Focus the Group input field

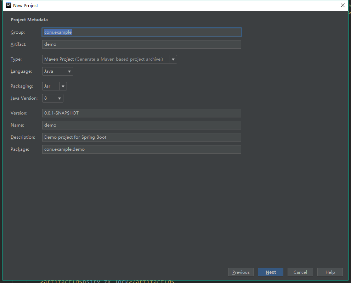click(141, 32)
